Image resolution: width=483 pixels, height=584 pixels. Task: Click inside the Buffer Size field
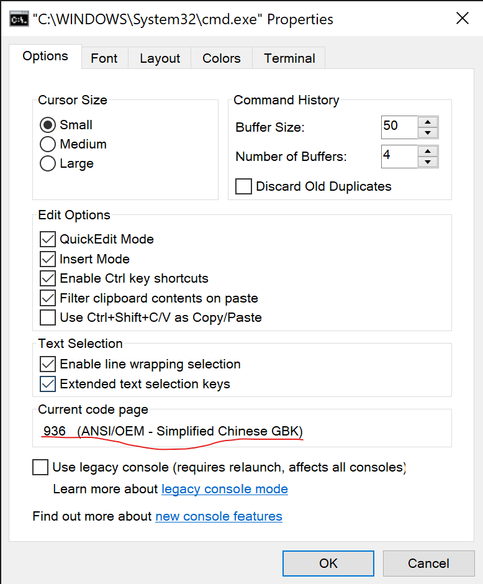click(399, 127)
